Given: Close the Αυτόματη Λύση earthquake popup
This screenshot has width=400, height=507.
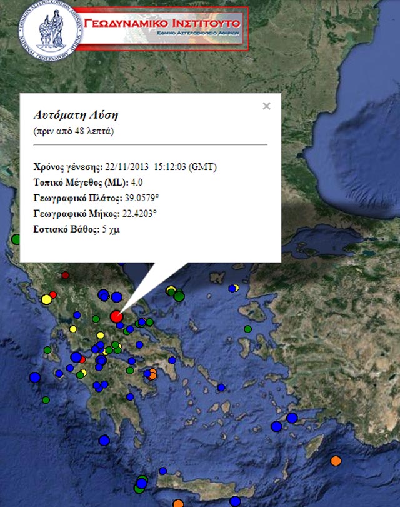Looking at the screenshot, I should 266,106.
